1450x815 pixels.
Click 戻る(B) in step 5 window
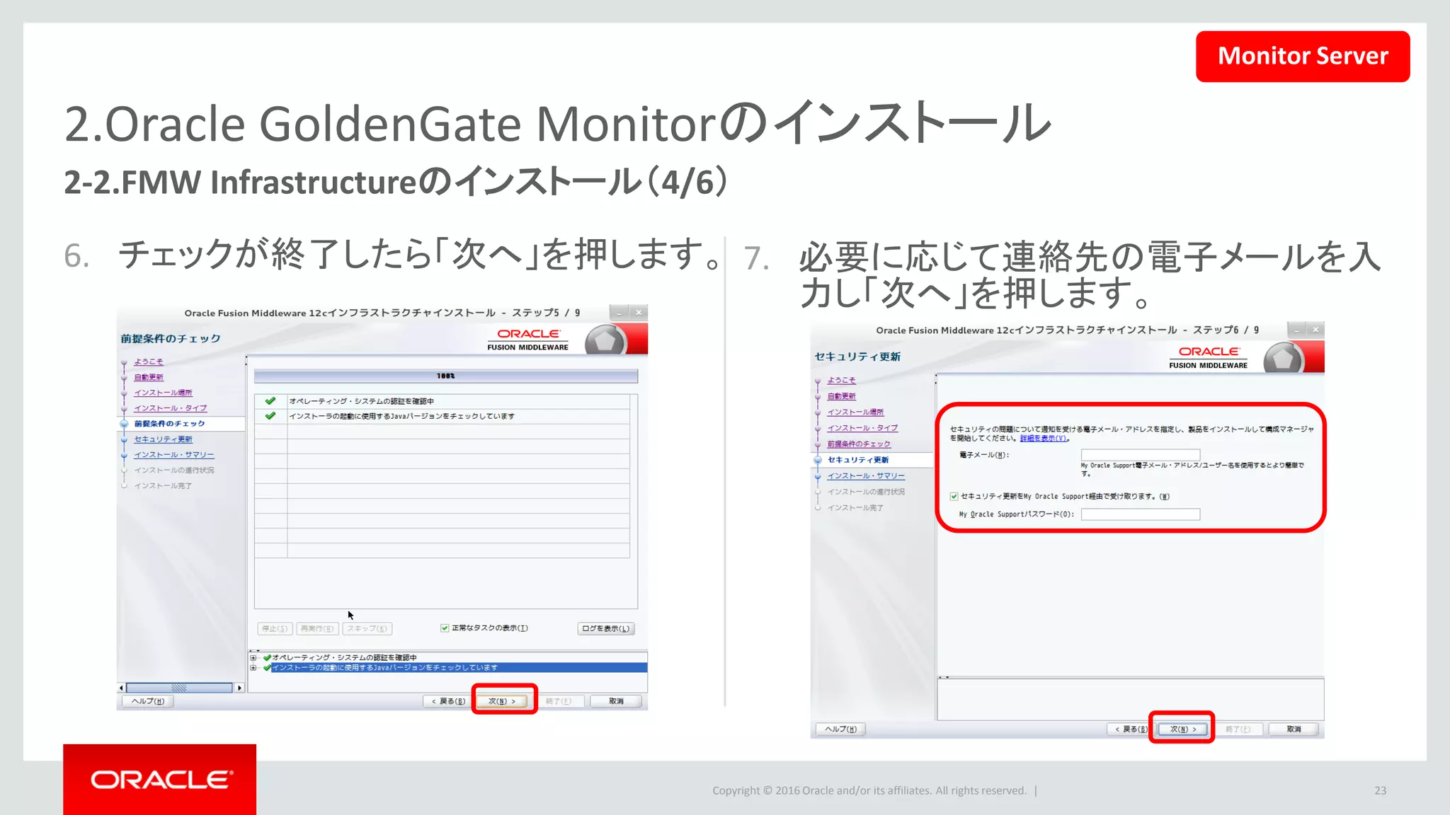(448, 701)
